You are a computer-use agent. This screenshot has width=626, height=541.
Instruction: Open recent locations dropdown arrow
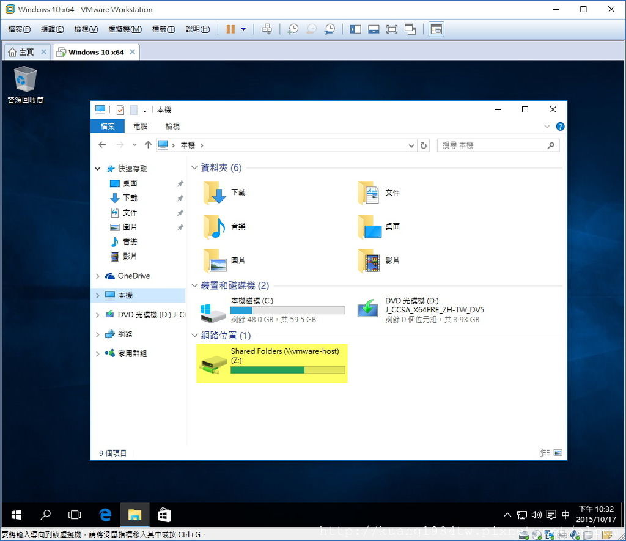pyautogui.click(x=134, y=145)
